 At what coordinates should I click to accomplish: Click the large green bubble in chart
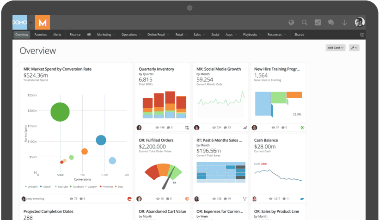(60, 112)
